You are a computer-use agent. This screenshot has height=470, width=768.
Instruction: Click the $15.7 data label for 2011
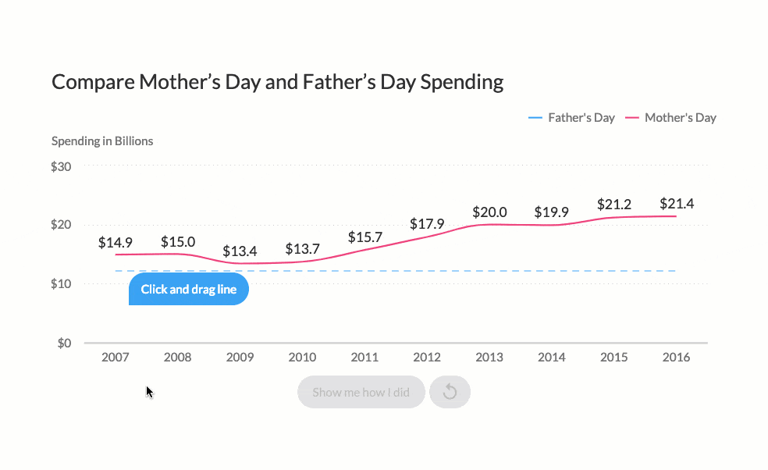click(x=364, y=237)
